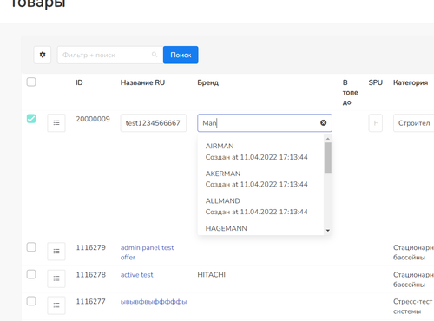Check the checkbox for row 1116277
434x321 pixels.
[x=31, y=301]
